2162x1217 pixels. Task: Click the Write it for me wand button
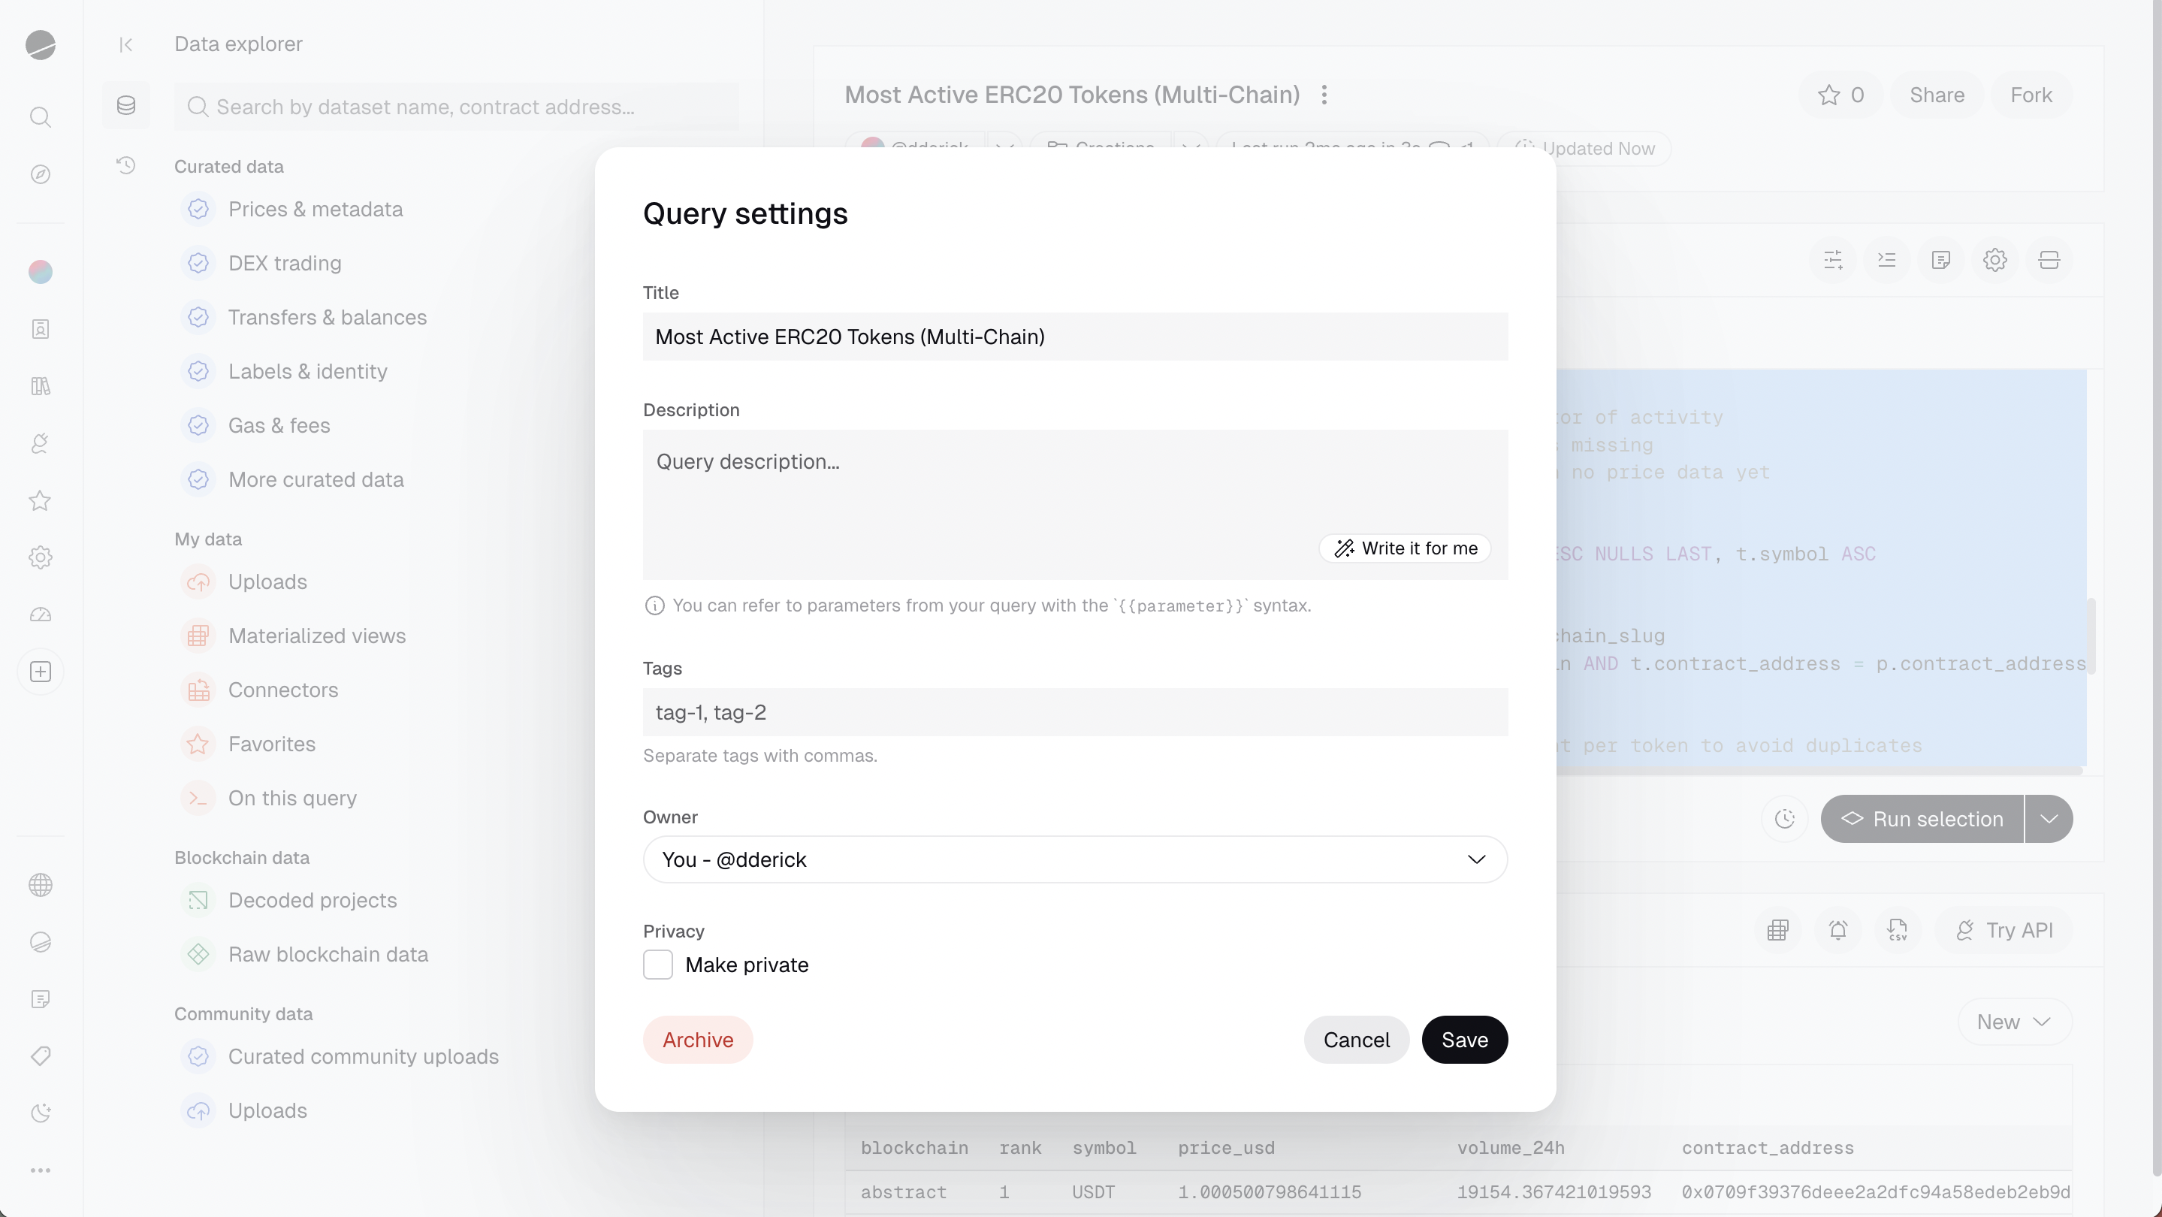coord(1405,548)
